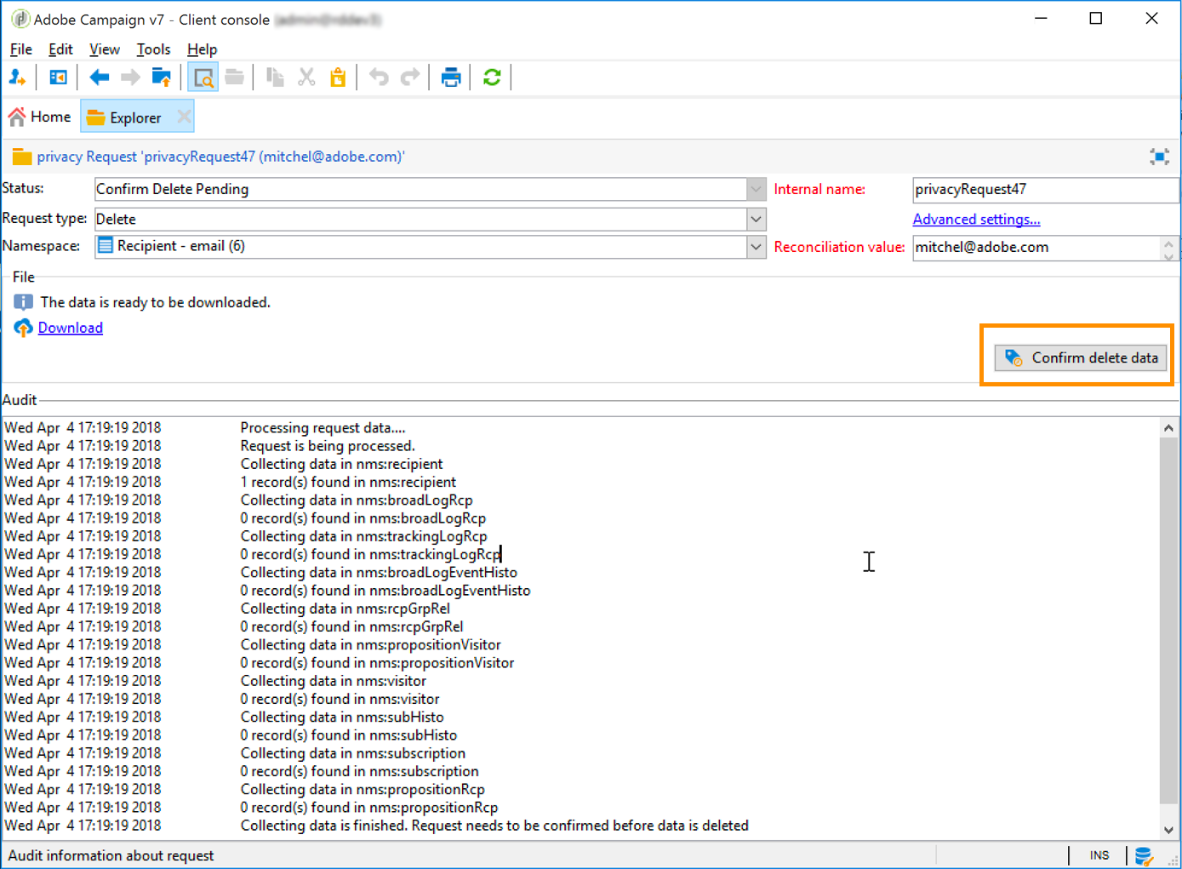This screenshot has height=869, width=1182.
Task: Expand the Namespace dropdown arrow
Action: click(x=757, y=247)
